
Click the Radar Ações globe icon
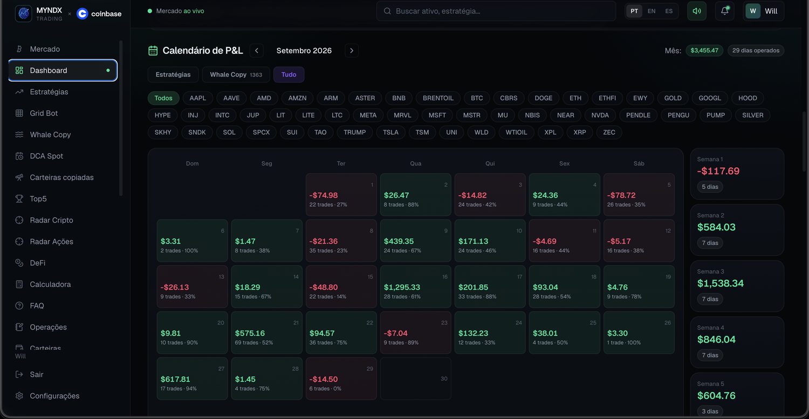(x=19, y=242)
